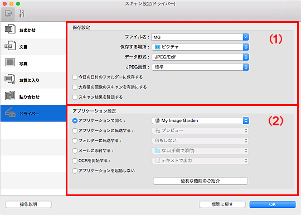The width and height of the screenshot is (301, 215).
Task: Select OCRを開始する radio button
Action: [x=75, y=161]
